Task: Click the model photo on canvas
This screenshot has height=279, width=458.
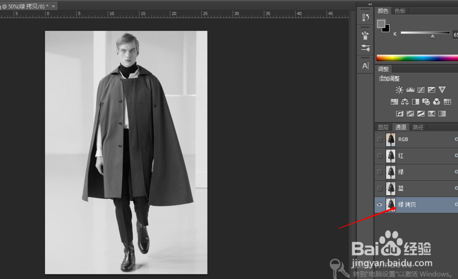Action: (x=126, y=152)
